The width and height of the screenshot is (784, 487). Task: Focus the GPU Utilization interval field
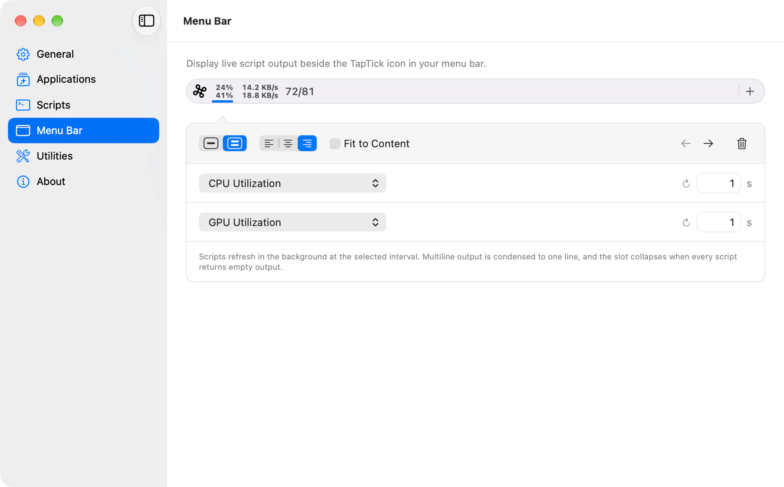pos(719,222)
